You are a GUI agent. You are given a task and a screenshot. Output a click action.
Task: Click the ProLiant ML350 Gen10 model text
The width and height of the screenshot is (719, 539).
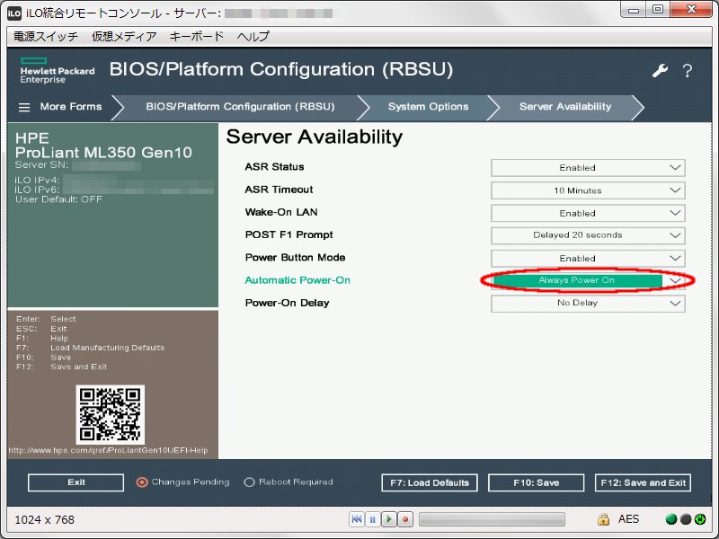pyautogui.click(x=103, y=153)
